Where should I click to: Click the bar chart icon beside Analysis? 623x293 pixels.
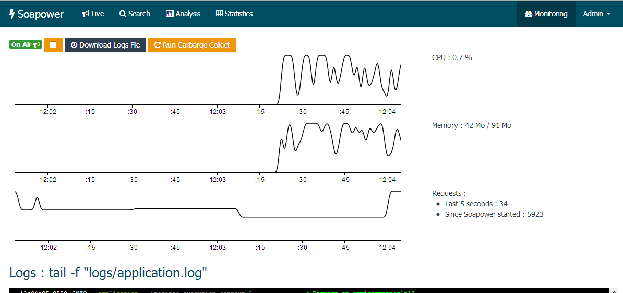170,14
